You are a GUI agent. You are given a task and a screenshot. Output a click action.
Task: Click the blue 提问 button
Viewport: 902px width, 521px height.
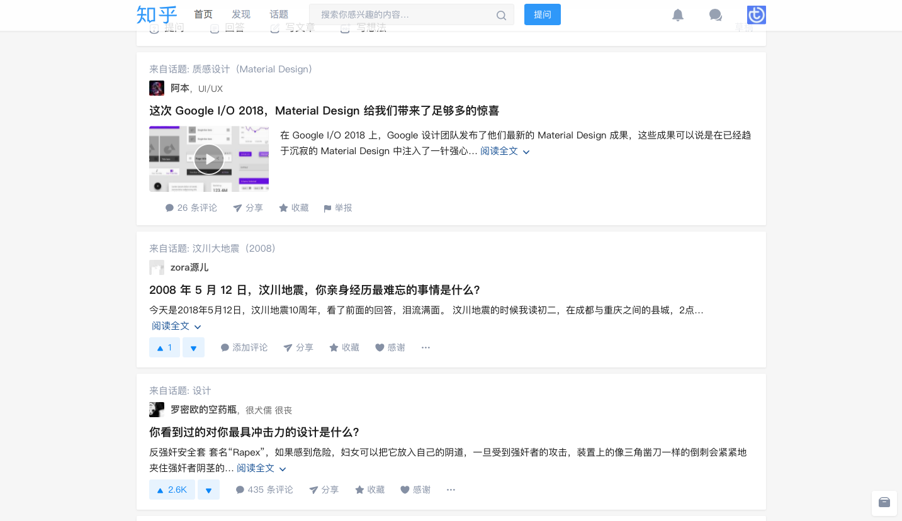pyautogui.click(x=542, y=14)
